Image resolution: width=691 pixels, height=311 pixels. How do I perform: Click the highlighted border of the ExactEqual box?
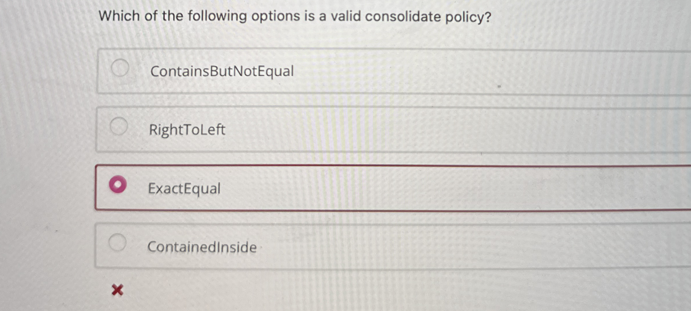pyautogui.click(x=346, y=165)
